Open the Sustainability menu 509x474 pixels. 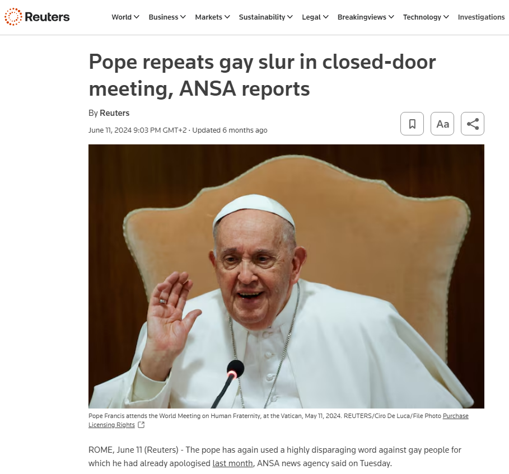265,17
